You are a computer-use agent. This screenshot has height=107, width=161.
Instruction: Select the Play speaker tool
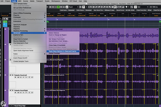point(120,7)
